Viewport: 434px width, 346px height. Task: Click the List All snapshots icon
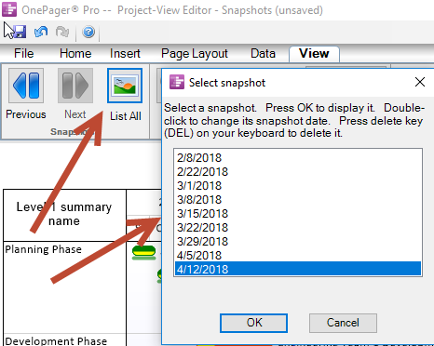tap(125, 86)
